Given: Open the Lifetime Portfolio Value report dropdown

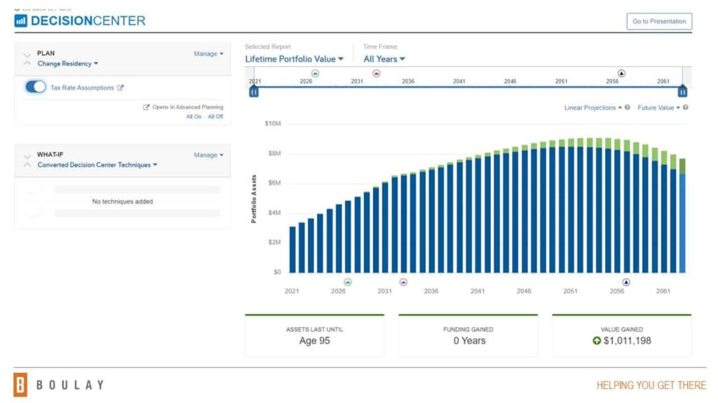Looking at the screenshot, I should [294, 59].
